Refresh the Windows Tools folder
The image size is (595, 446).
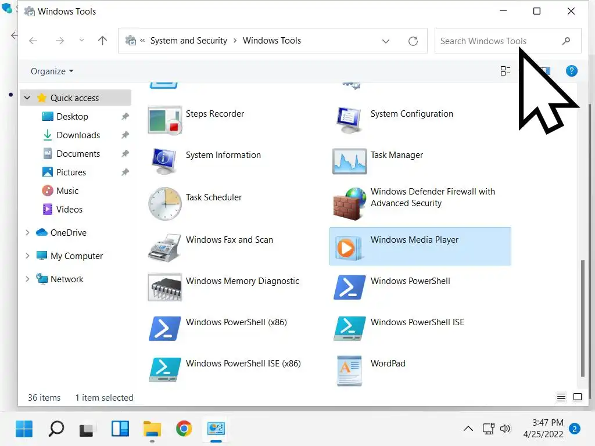coord(413,41)
